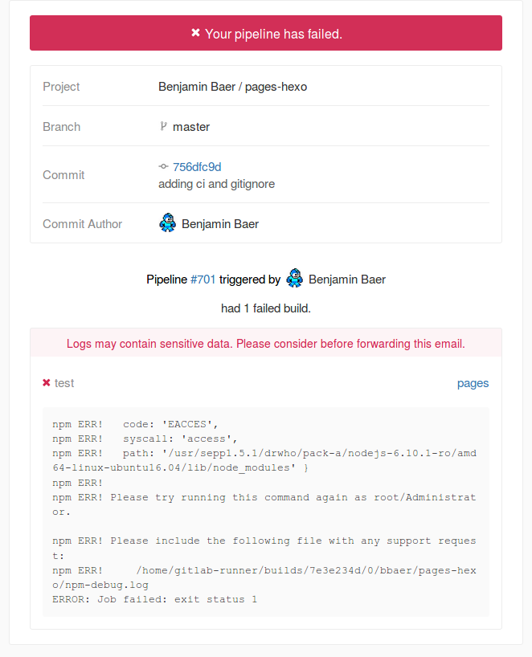This screenshot has height=657, width=532.
Task: Click the EACCES error code line
Action: tap(135, 423)
